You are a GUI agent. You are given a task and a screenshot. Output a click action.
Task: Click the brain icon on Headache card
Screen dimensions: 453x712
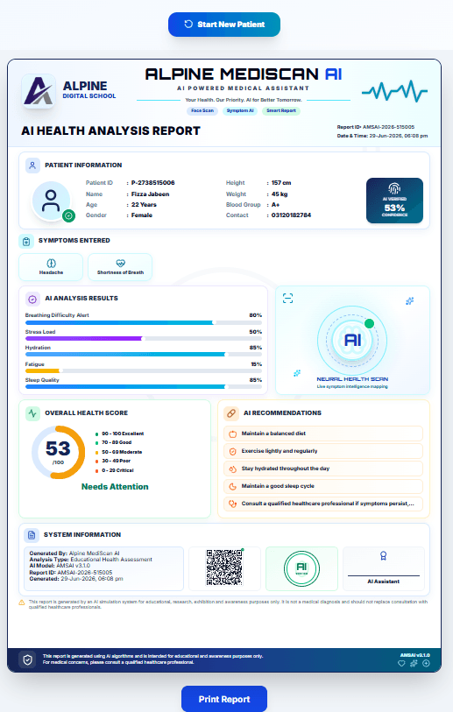[51, 263]
